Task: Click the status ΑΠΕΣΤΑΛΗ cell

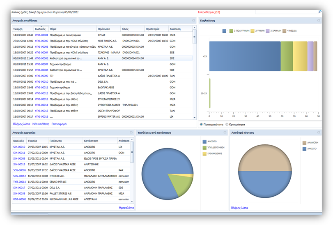Action: pos(90,199)
